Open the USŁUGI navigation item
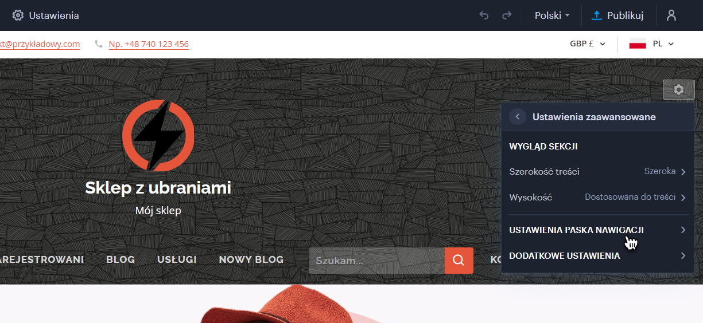This screenshot has height=323, width=703. [177, 259]
